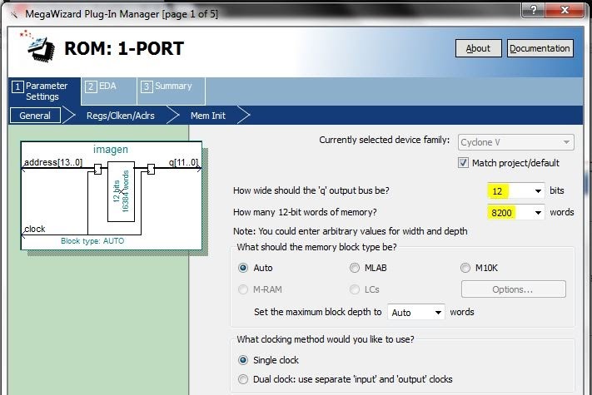Select M10K memory block type
This screenshot has width=592, height=395.
point(465,268)
